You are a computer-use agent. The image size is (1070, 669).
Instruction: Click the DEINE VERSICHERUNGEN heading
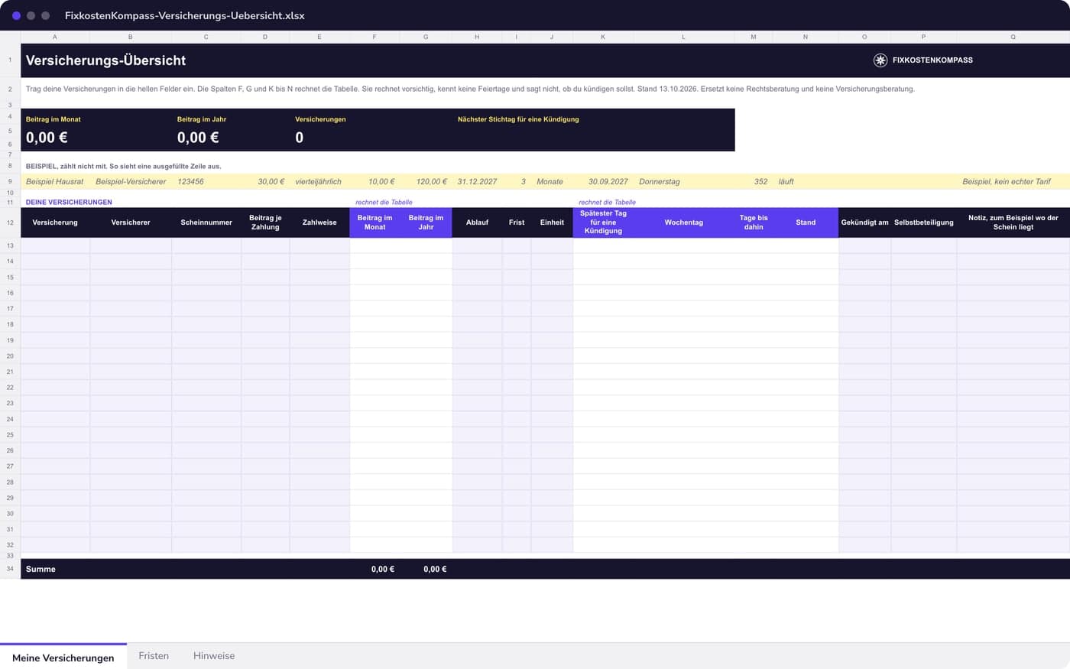[x=69, y=203]
